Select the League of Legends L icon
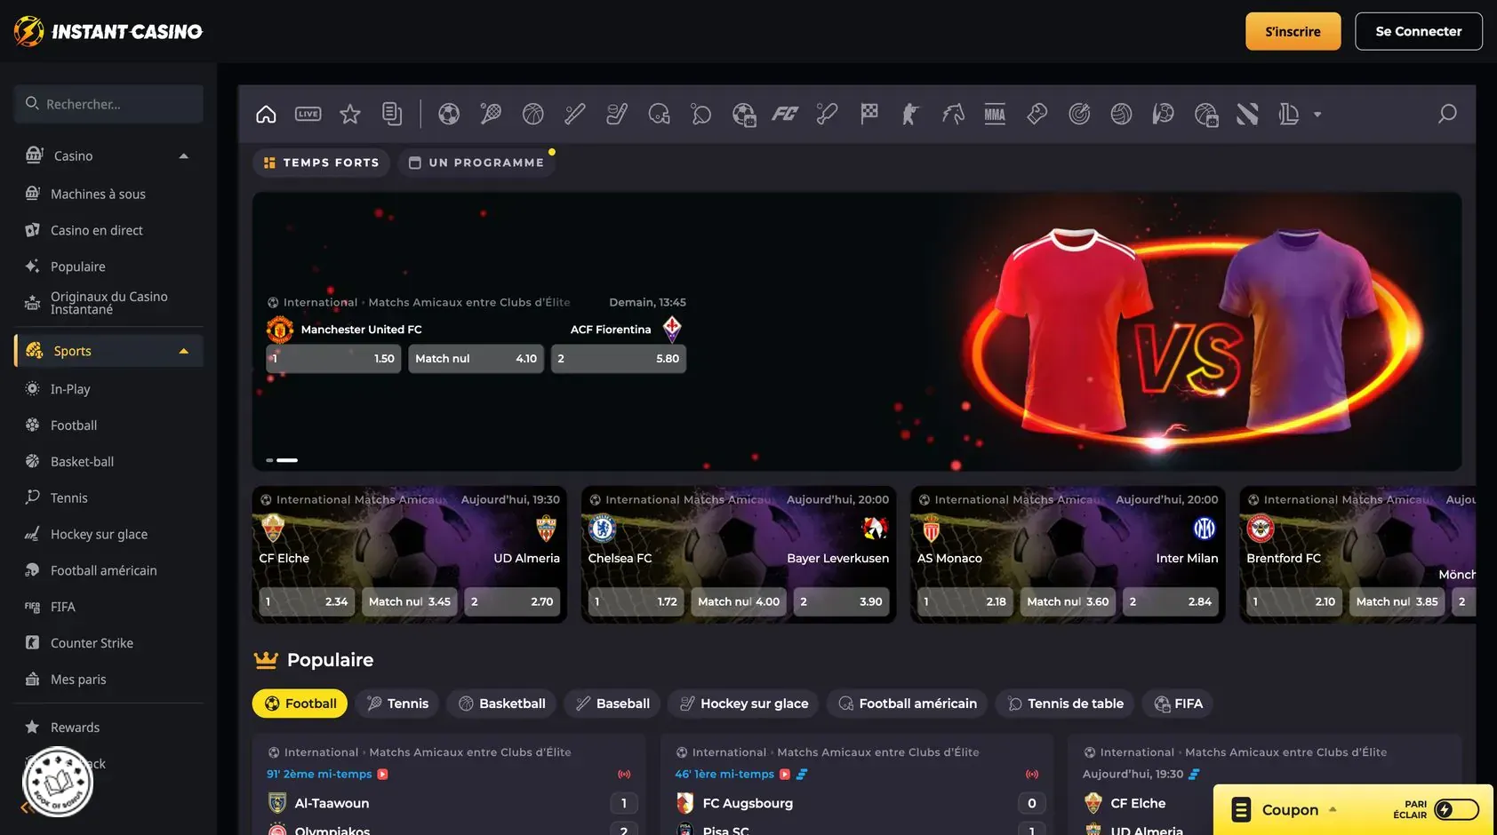Image resolution: width=1497 pixels, height=835 pixels. tap(1289, 114)
